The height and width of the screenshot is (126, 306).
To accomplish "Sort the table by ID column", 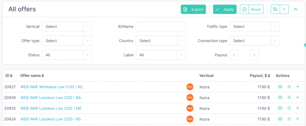I will click(9, 76).
